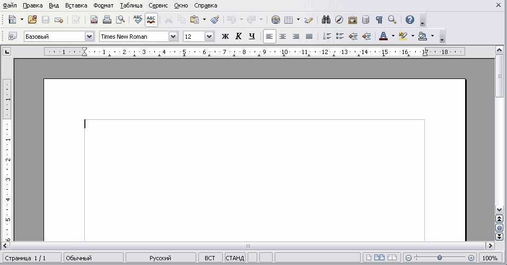Toggle bold formatting Ж button
Screen dimensions: 507x265
click(x=225, y=37)
